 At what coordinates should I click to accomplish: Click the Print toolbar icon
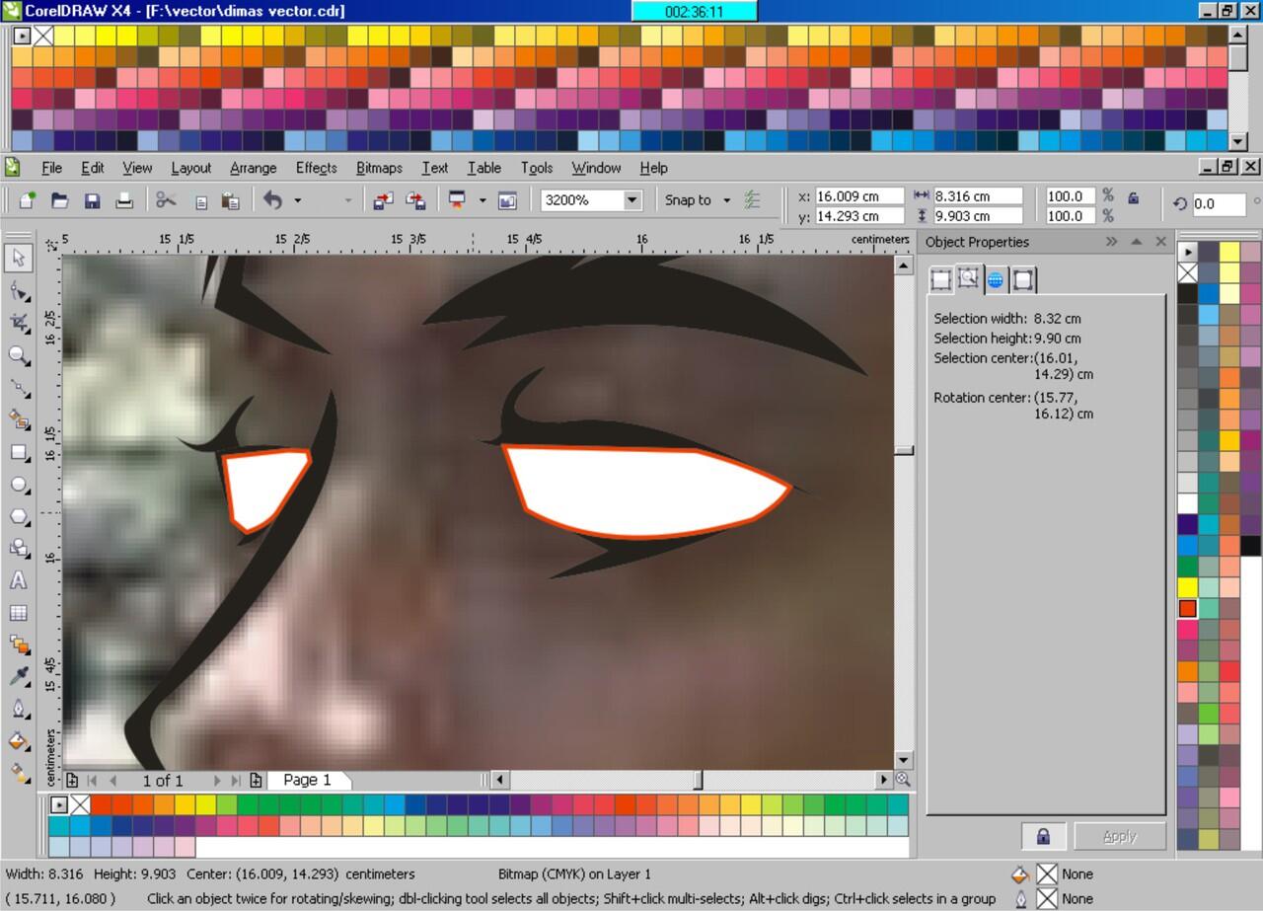[124, 200]
